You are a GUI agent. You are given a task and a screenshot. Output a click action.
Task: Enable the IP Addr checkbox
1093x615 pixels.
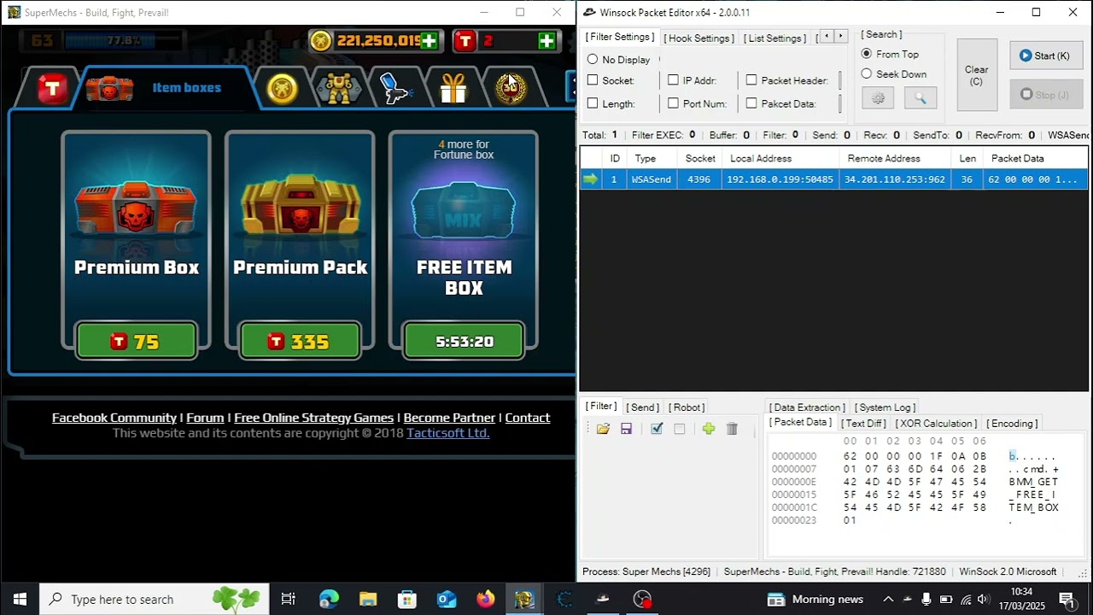(673, 80)
